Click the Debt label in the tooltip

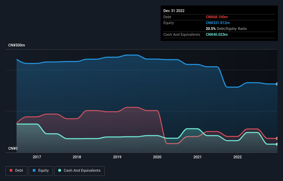click(167, 17)
